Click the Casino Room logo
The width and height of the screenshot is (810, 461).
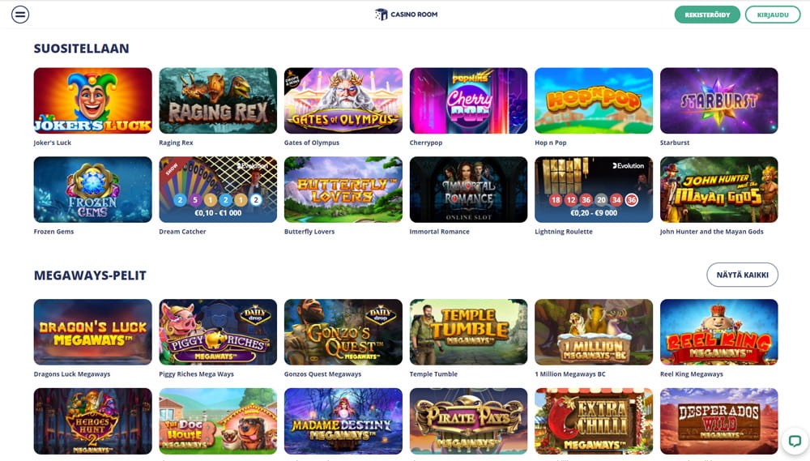click(406, 15)
